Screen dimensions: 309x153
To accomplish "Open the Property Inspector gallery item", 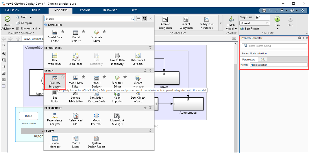I will click(55, 82).
